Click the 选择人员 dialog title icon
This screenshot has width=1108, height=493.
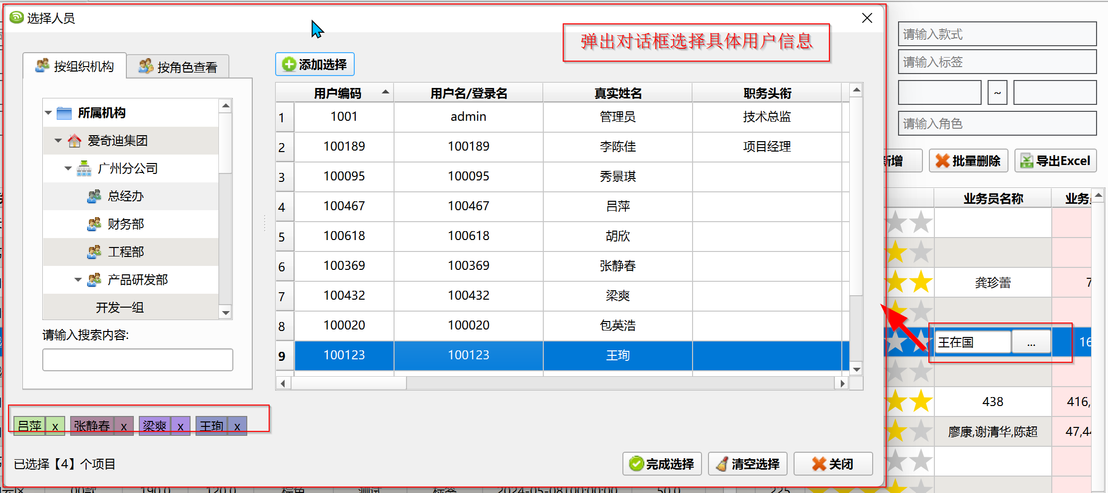click(x=16, y=17)
